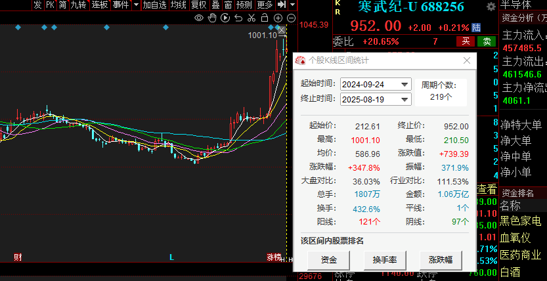The width and height of the screenshot is (547, 281).
Task: Open the 更多 toolbar menu
Action: 265,5
